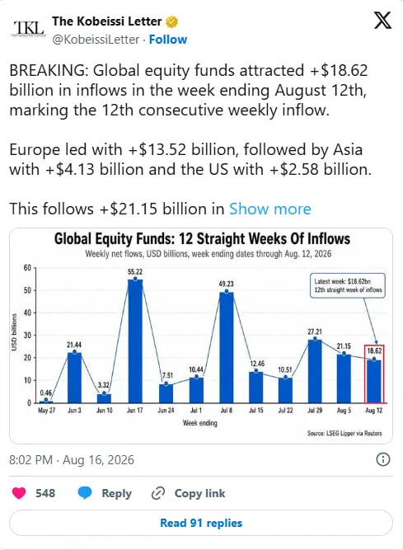The height and width of the screenshot is (550, 403).
Task: Click the Latest week annotation box
Action: [348, 285]
